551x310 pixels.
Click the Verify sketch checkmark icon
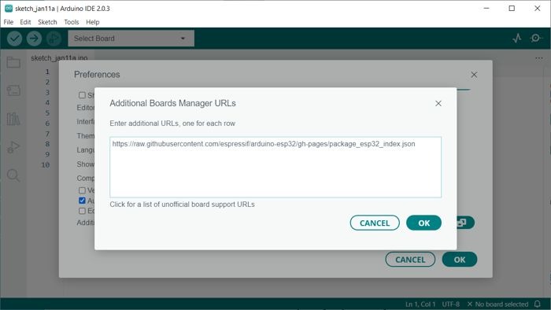(x=15, y=39)
